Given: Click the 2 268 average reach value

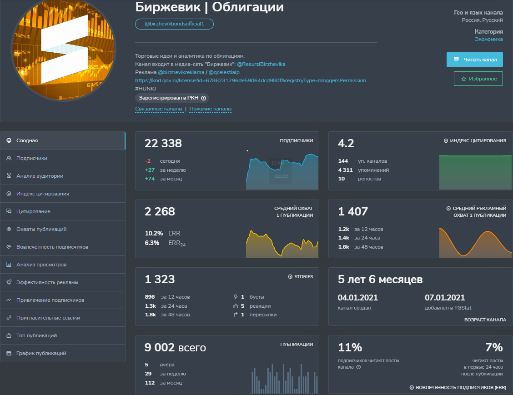Looking at the screenshot, I should point(160,211).
